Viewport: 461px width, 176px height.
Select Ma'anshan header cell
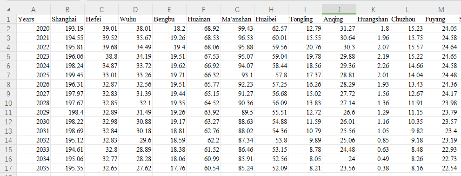tap(237, 20)
